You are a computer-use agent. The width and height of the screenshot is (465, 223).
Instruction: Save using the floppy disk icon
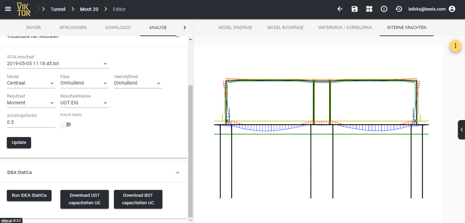coord(355,9)
